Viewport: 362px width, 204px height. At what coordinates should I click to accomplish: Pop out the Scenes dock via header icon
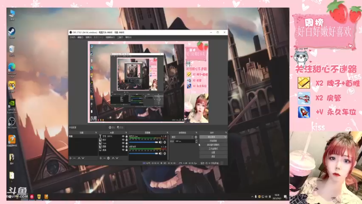pos(96,132)
